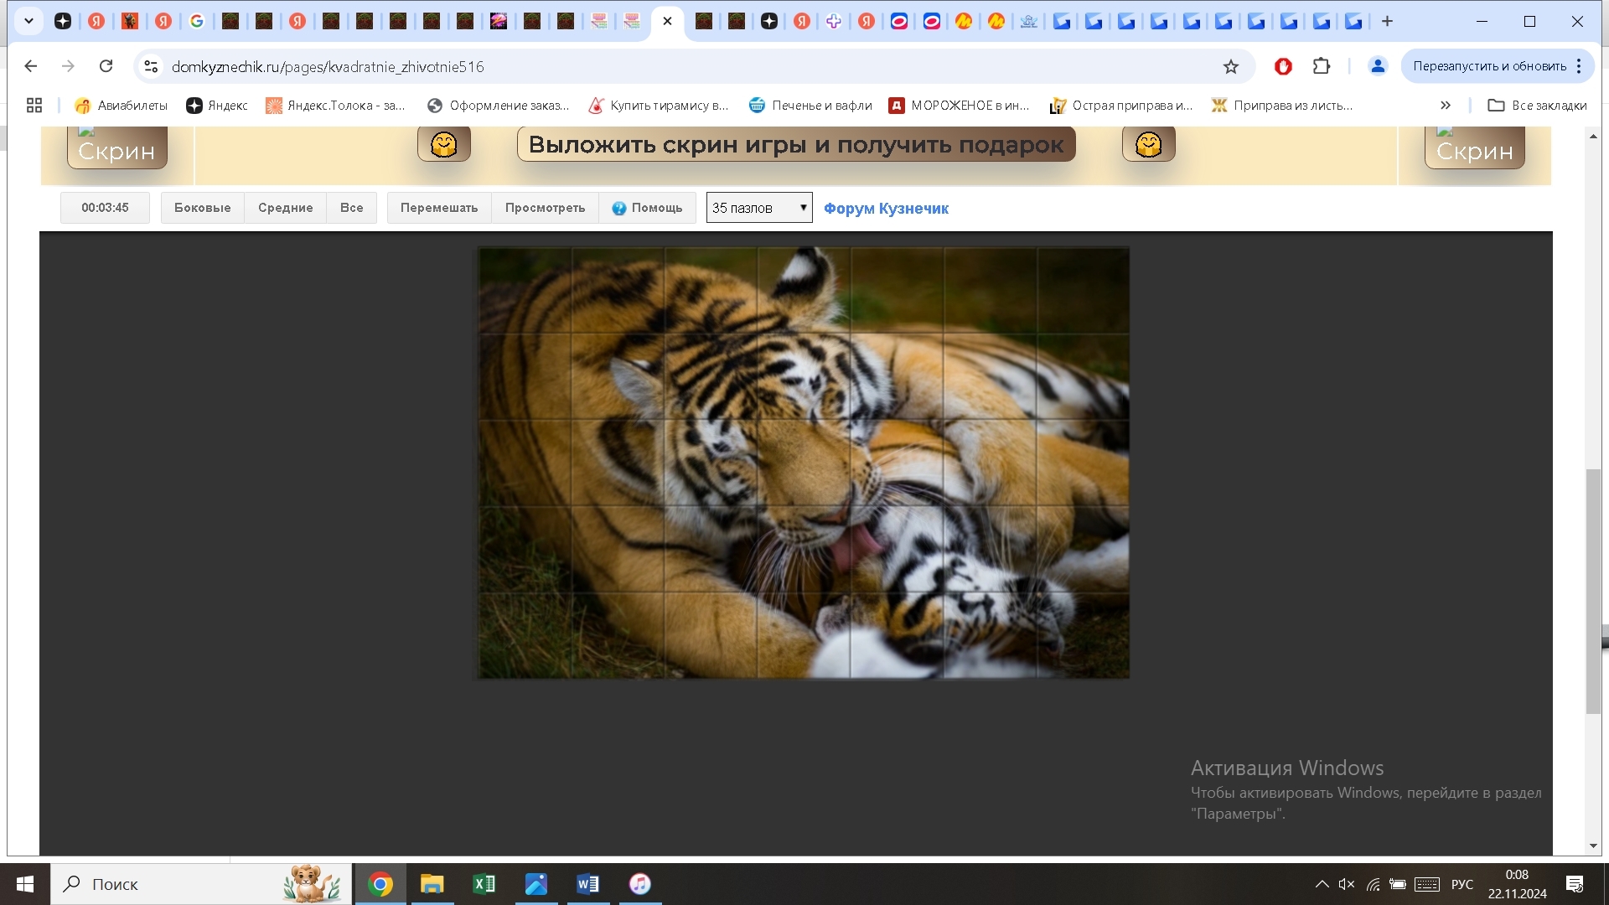This screenshot has height=905, width=1609.
Task: Click the left Скрин button
Action: (116, 147)
